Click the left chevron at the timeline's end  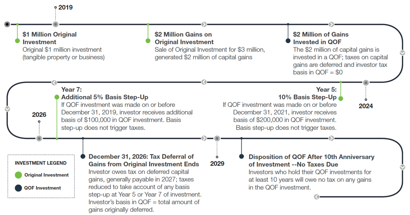coord(317,197)
